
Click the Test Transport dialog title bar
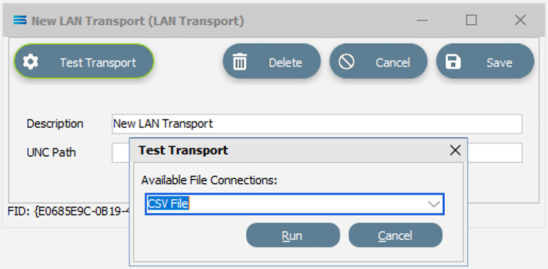point(290,151)
